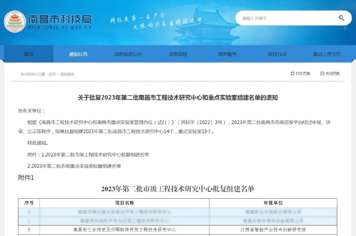Select the 通知公告 navigation tab
The image size is (356, 236).
78,54
